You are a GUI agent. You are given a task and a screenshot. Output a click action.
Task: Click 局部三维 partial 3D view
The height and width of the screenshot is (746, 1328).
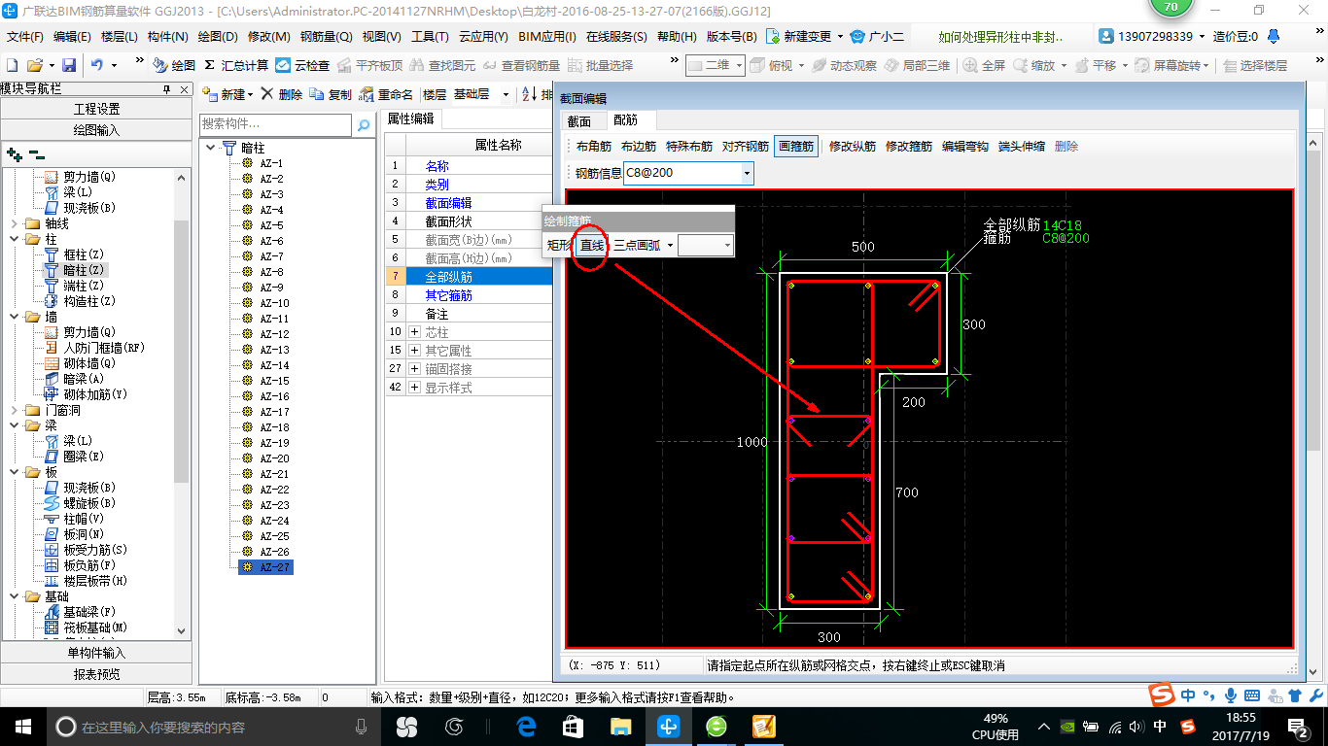pos(917,65)
